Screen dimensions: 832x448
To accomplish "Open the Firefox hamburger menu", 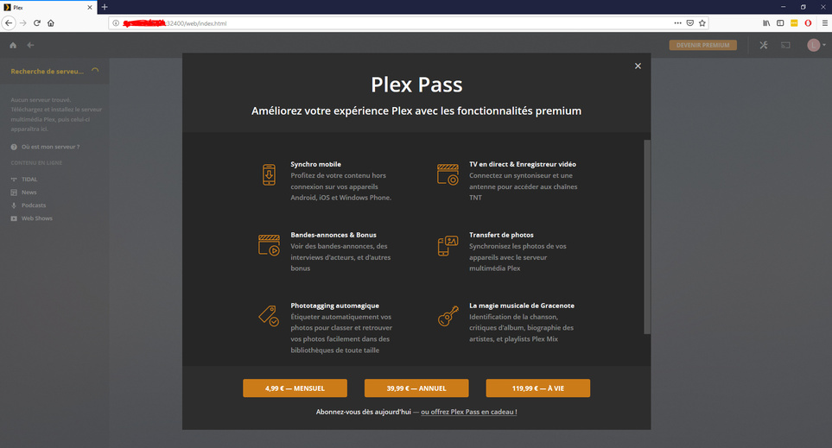I will (x=824, y=22).
